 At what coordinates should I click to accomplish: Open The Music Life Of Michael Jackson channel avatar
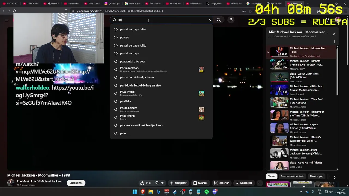pyautogui.click(x=11, y=183)
